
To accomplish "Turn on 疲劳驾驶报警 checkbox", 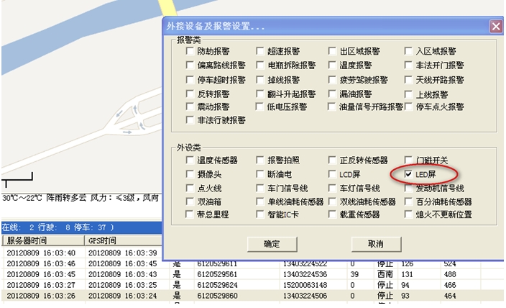I will (x=332, y=80).
